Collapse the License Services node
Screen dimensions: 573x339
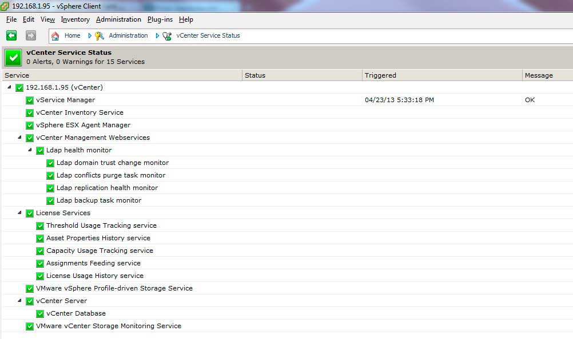coord(20,212)
